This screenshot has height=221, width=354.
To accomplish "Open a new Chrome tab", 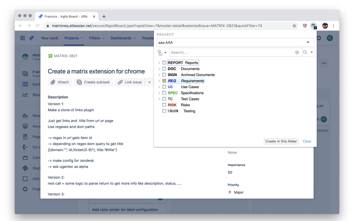I will [104, 17].
